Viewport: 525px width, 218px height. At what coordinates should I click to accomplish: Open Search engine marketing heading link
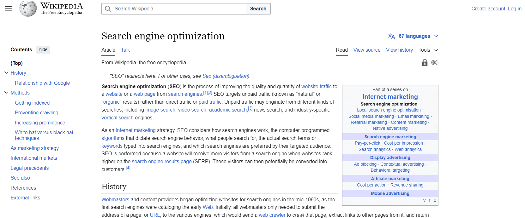click(x=390, y=137)
